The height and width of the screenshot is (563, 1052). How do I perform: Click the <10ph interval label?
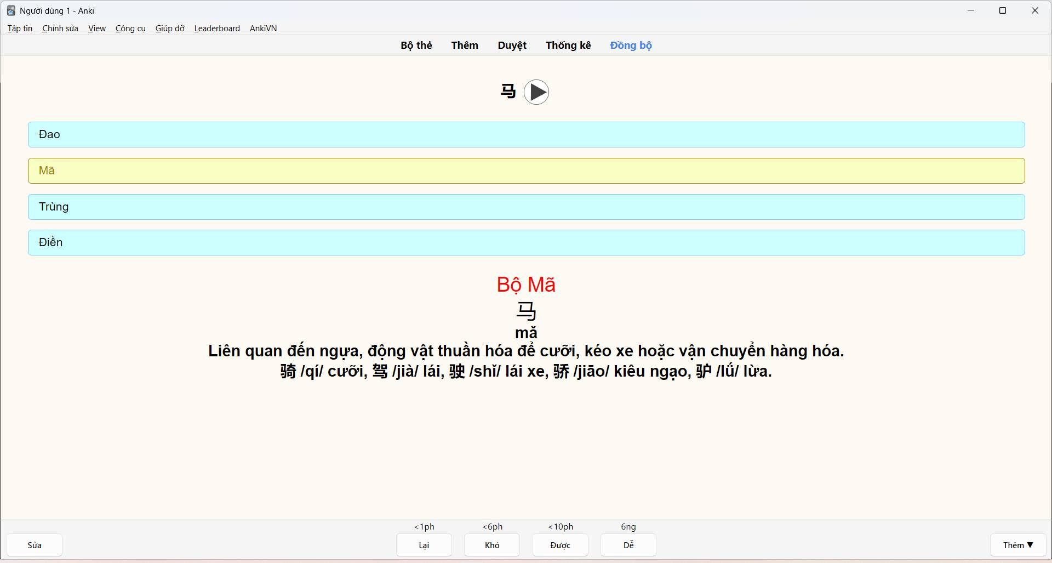click(x=561, y=527)
